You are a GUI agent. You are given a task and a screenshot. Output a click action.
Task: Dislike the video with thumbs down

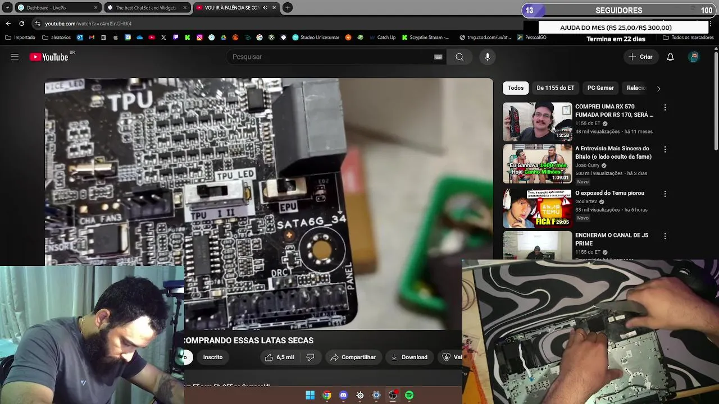[310, 357]
